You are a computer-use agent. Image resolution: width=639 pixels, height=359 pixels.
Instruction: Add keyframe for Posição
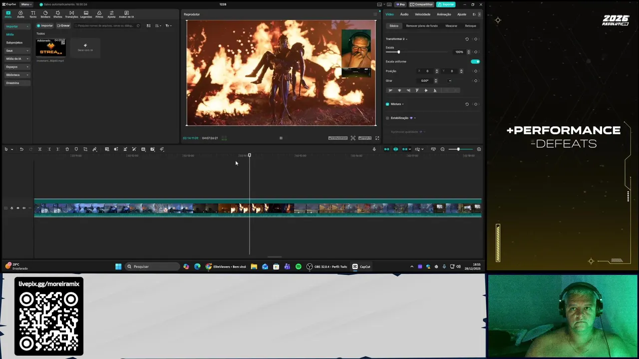[x=476, y=71]
